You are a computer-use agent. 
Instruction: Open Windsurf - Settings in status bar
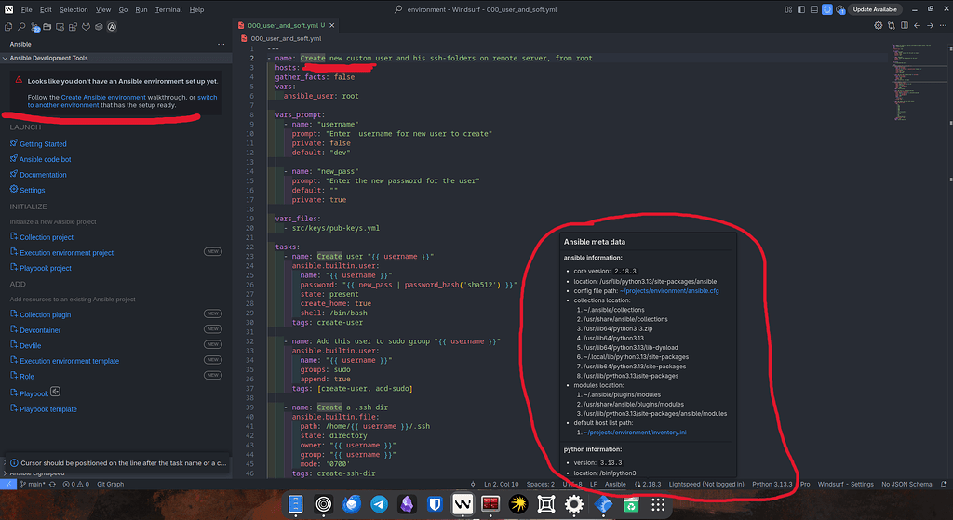pos(845,484)
